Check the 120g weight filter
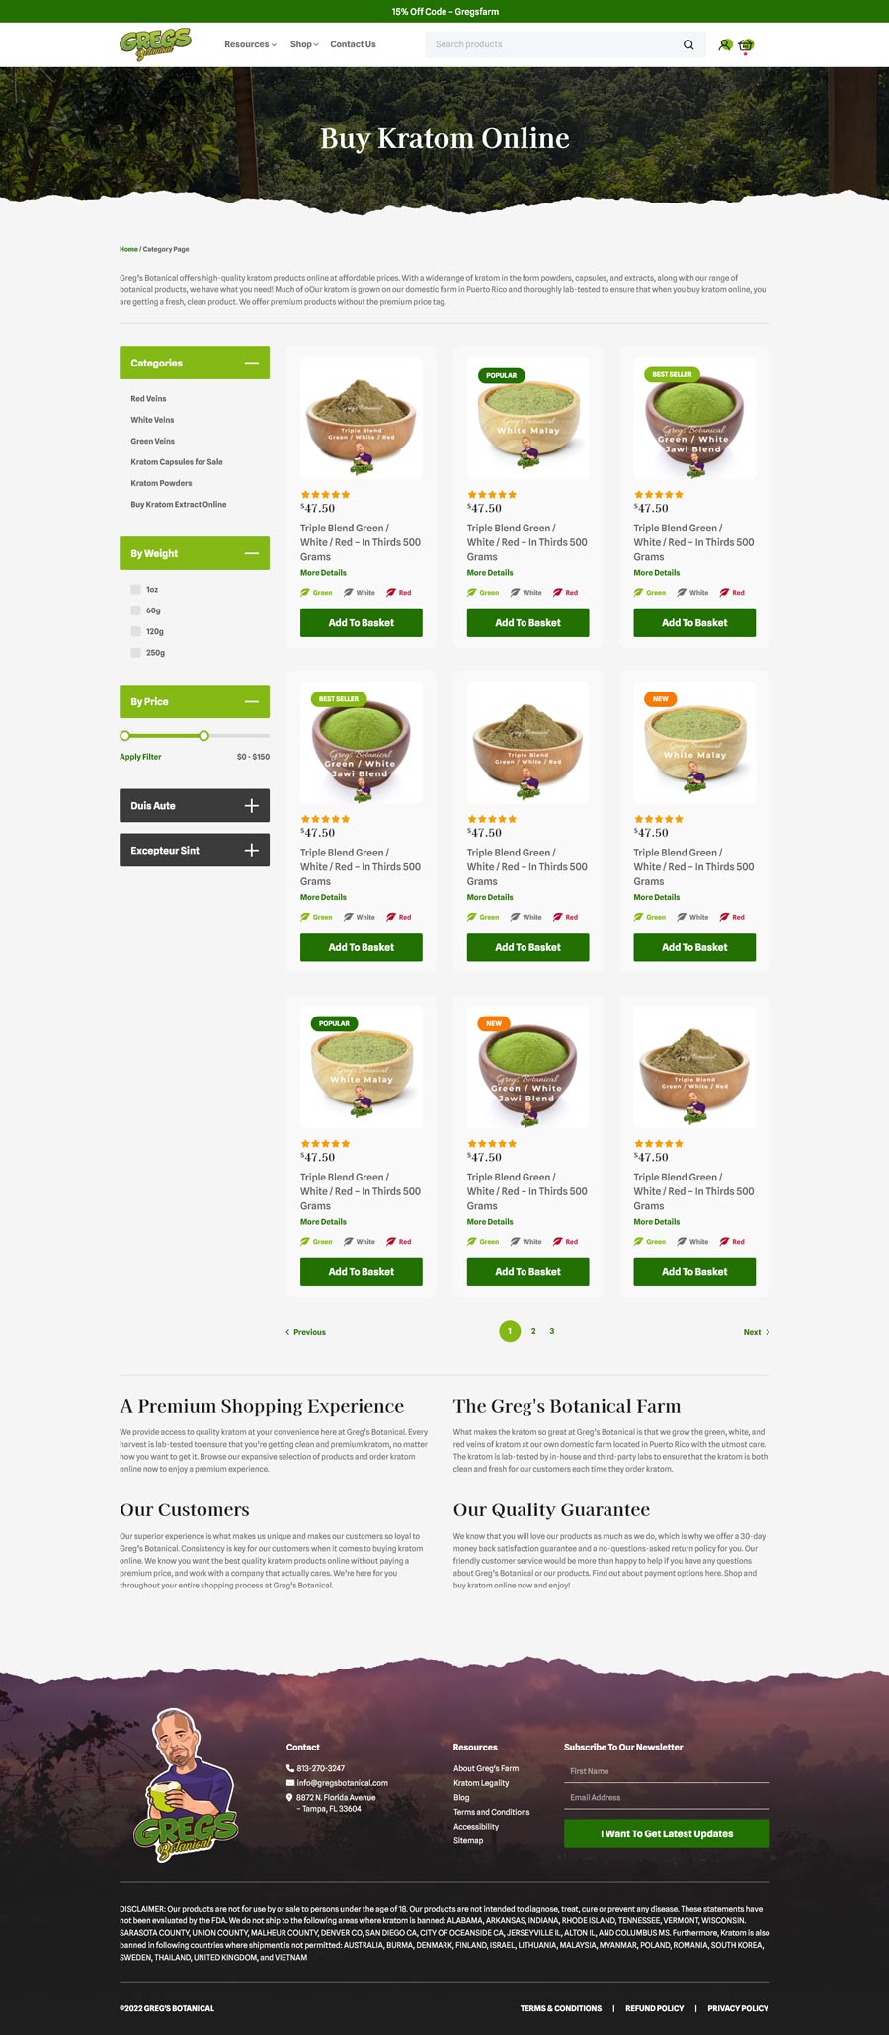This screenshot has height=2035, width=889. pos(135,631)
